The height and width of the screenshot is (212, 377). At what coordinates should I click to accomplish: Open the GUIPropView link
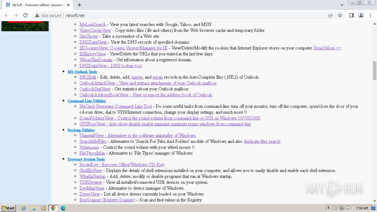point(165,124)
